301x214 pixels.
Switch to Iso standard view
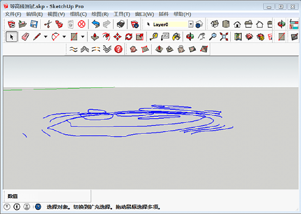coord(214,24)
